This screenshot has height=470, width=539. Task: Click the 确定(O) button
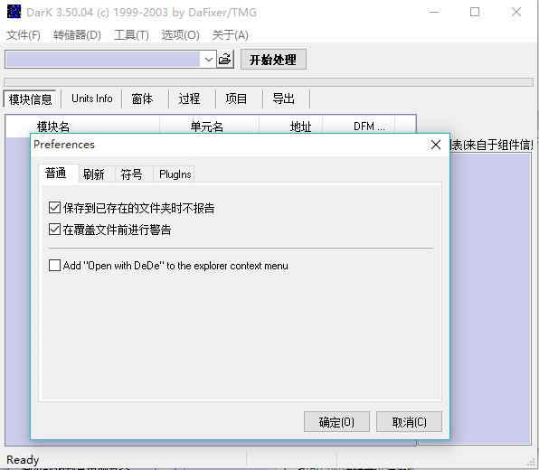tap(336, 421)
